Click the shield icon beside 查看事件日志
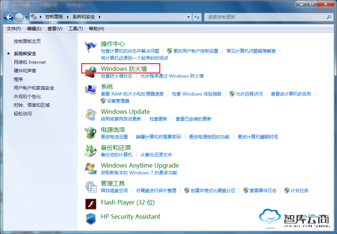The width and height of the screenshot is (337, 234). (x=246, y=190)
